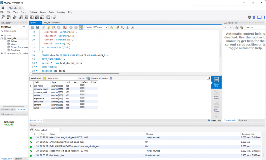266x160 pixels.
Task: Select Result Grid view button
Action: (216, 82)
